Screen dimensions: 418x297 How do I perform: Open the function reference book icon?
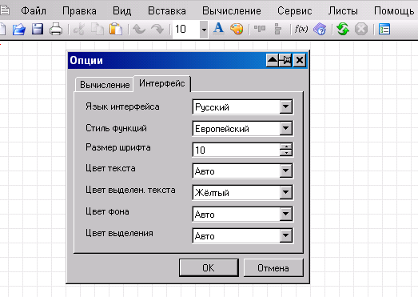coord(320,29)
